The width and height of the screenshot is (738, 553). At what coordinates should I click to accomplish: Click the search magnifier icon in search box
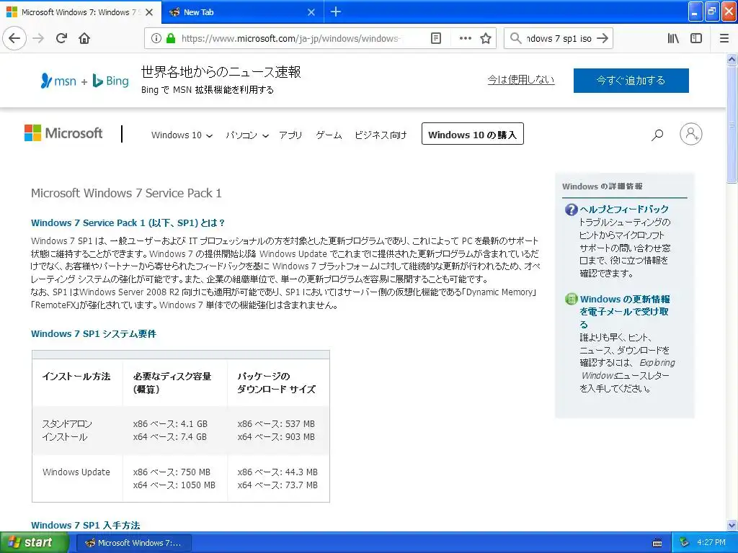pyautogui.click(x=516, y=38)
